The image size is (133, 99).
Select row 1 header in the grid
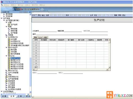[x=36, y=43]
